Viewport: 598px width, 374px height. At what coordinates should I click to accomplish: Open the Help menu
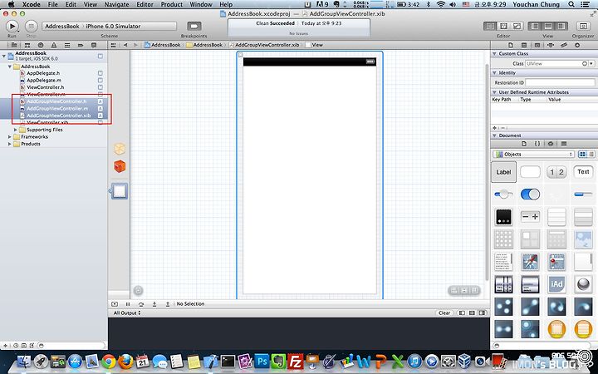click(226, 4)
